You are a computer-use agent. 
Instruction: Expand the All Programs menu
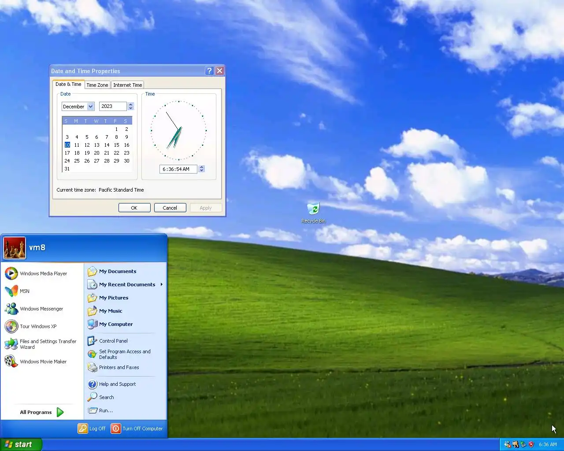click(42, 412)
